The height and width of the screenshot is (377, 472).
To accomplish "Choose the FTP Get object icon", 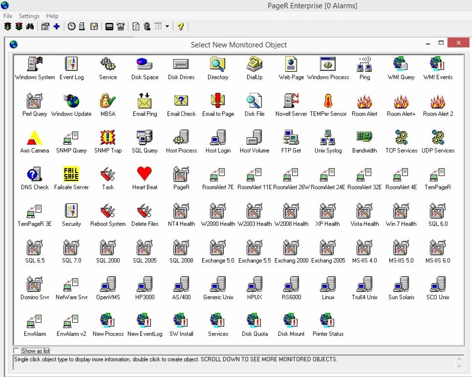I will click(291, 137).
